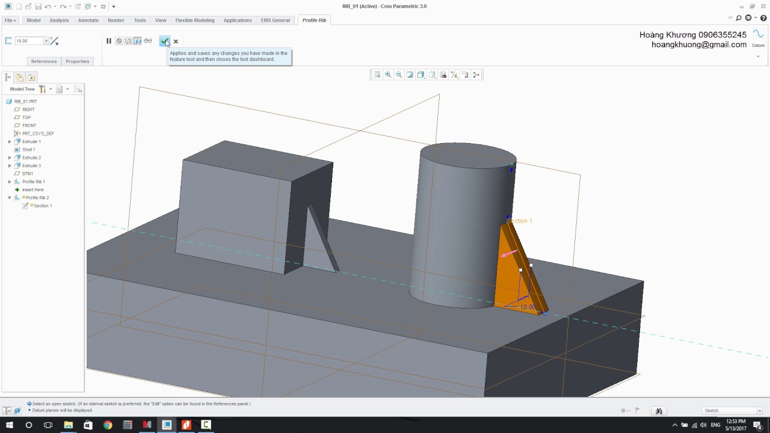Go to the Flexible Modeling tab
This screenshot has width=770, height=433.
pyautogui.click(x=195, y=20)
